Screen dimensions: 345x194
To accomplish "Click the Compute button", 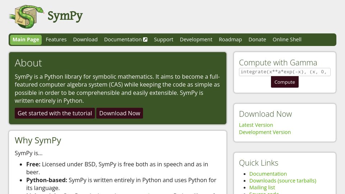I will pyautogui.click(x=285, y=82).
